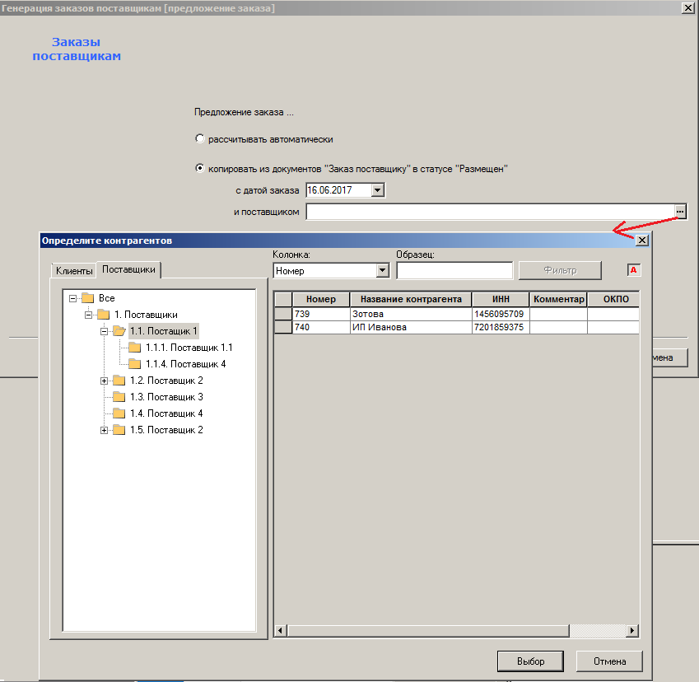Click the Название контрагента column header

411,299
